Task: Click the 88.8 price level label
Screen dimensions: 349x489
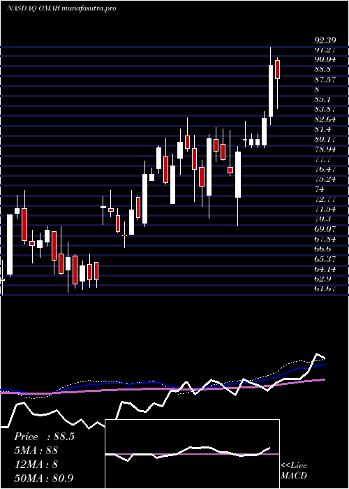Action: point(322,70)
